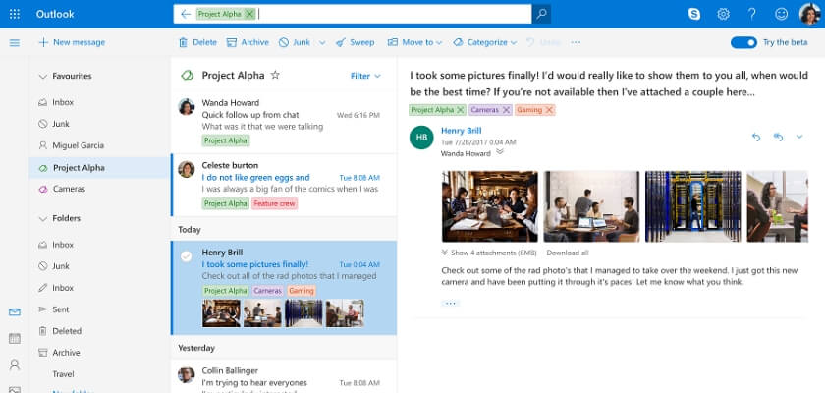Open the Move to dropdown
The width and height of the screenshot is (825, 393).
(414, 42)
